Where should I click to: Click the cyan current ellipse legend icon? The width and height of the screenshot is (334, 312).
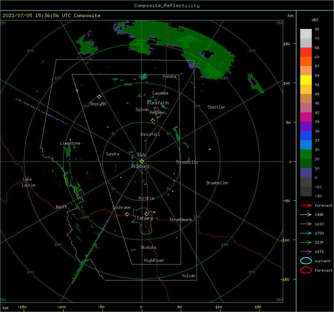(306, 261)
